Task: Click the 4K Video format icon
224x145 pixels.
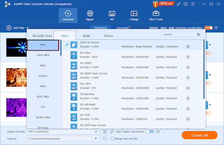Action: 74,55
